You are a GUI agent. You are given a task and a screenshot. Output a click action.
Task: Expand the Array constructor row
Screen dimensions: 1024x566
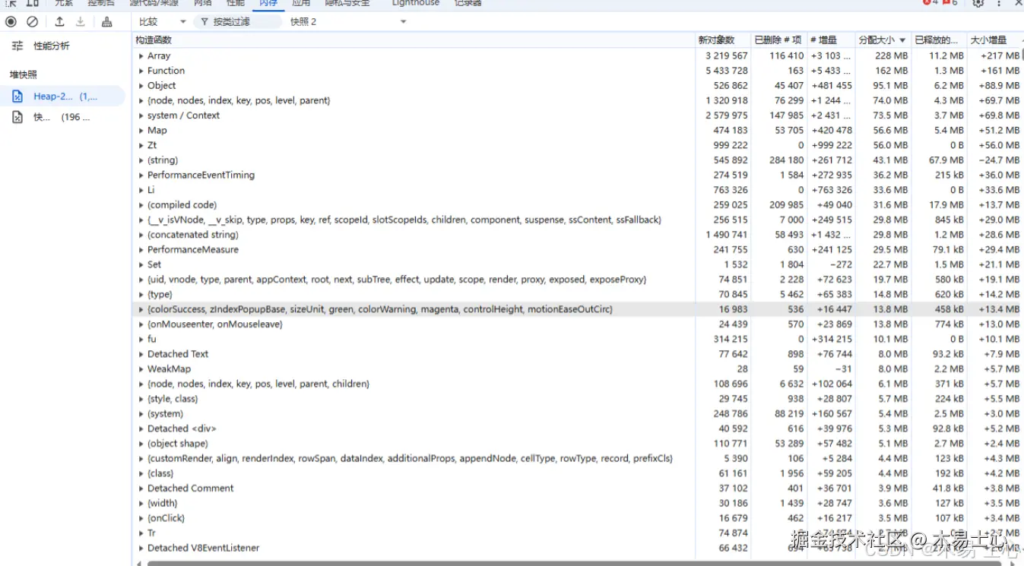[x=141, y=56]
